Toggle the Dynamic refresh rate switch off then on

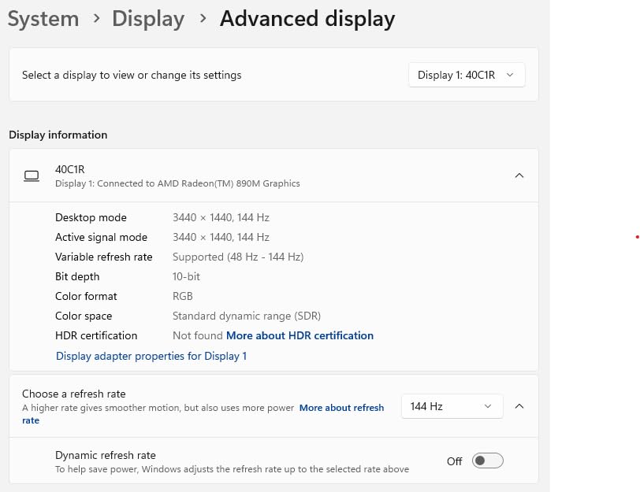click(487, 461)
